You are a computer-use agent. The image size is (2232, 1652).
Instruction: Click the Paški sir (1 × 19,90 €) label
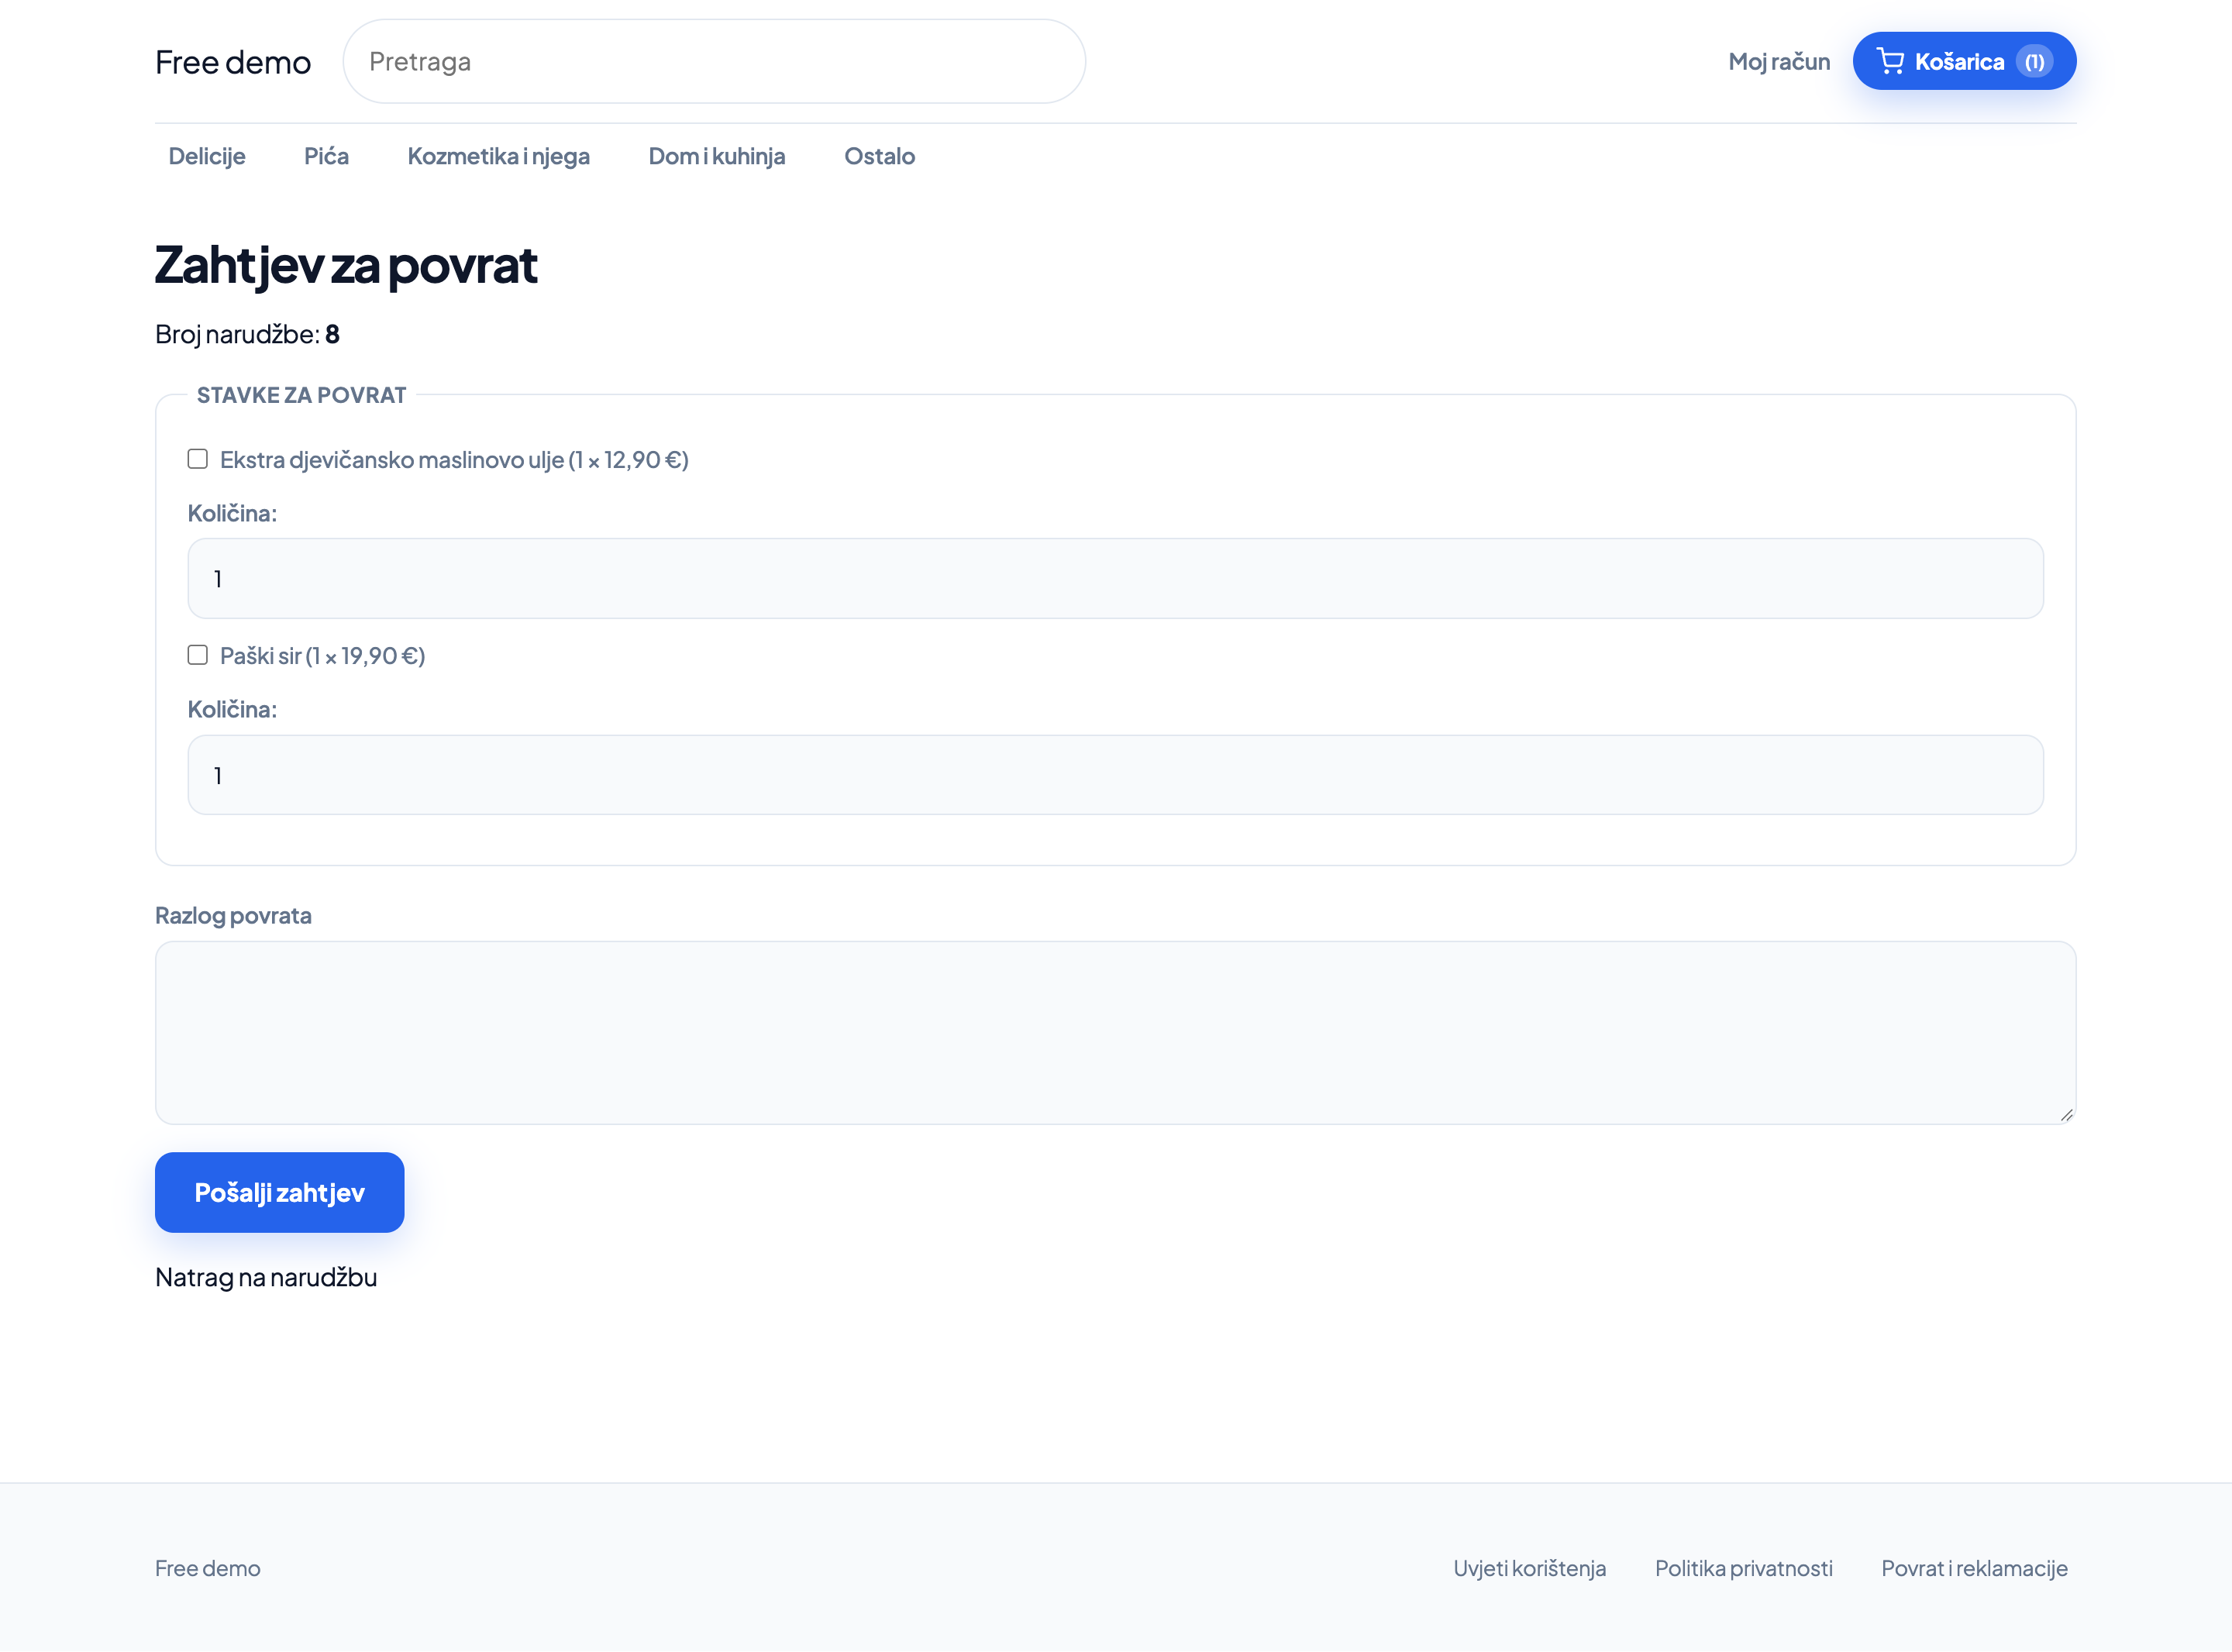coord(322,656)
